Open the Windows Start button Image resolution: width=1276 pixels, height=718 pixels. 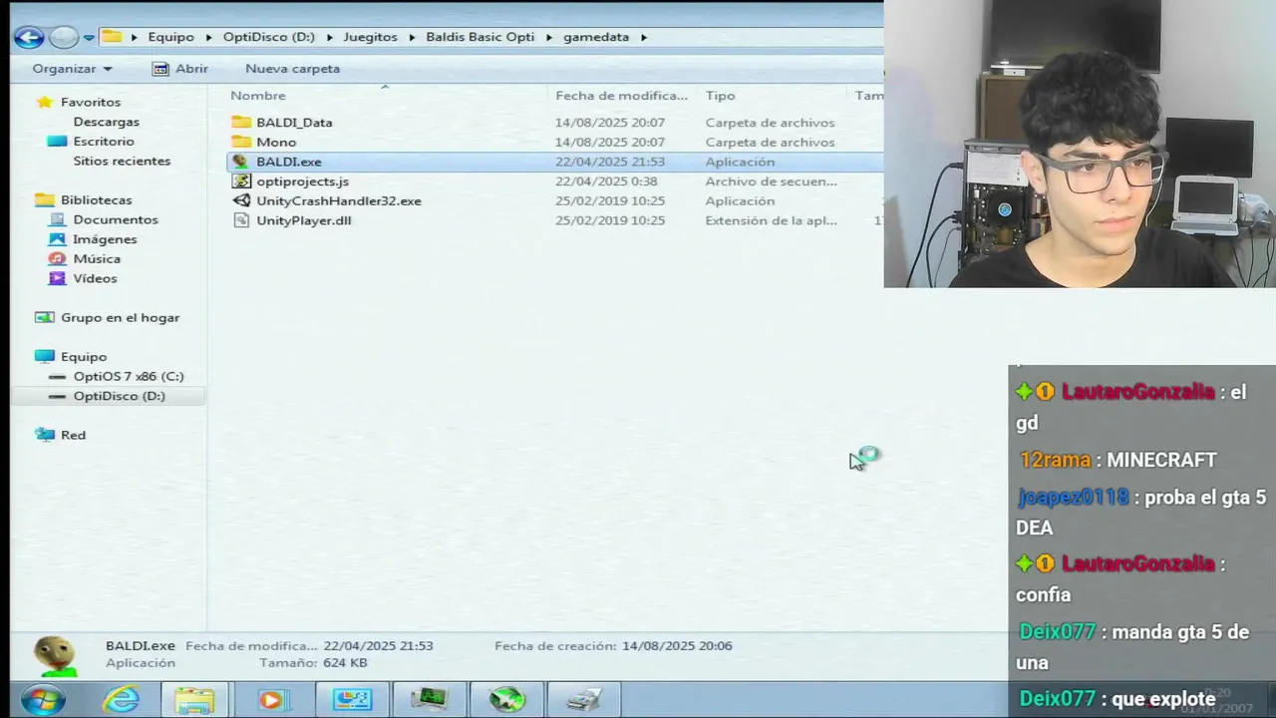(x=43, y=700)
